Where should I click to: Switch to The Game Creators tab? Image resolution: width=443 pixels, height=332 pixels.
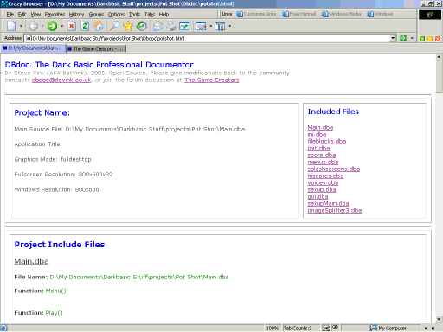click(x=96, y=49)
